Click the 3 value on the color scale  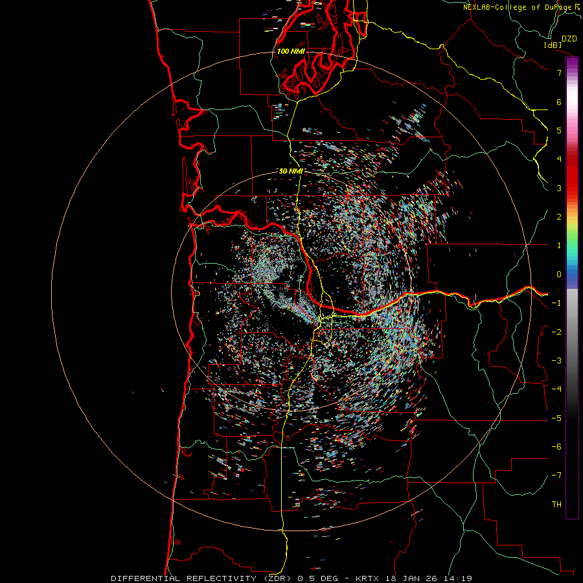click(559, 188)
